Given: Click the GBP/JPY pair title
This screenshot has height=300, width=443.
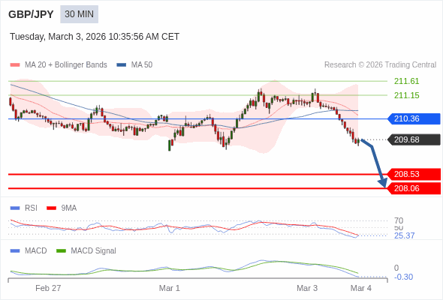Looking at the screenshot, I should (x=31, y=14).
